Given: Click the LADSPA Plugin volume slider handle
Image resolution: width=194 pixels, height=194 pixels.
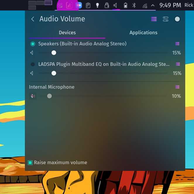Looking at the screenshot, I should point(54,73).
